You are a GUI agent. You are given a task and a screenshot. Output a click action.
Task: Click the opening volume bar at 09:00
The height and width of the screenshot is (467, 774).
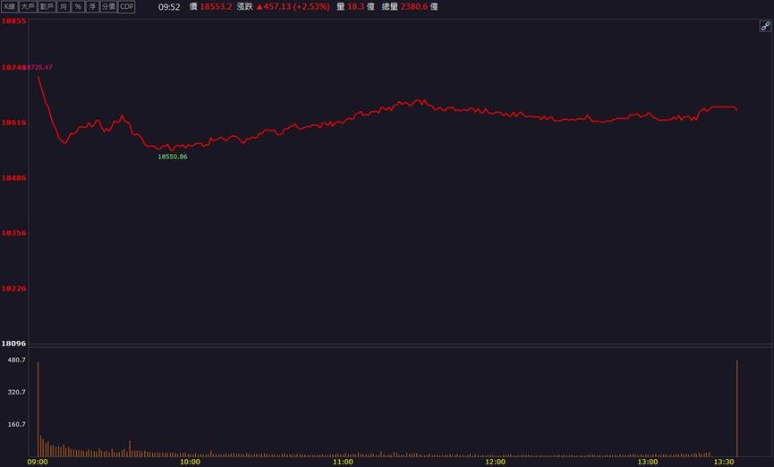[x=38, y=409]
